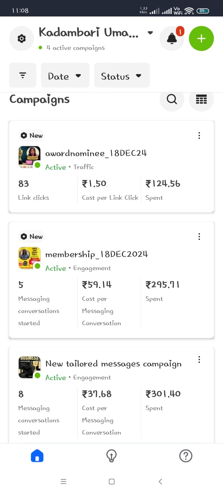
Task: Search campaigns with the magnifier icon
Action: pyautogui.click(x=172, y=99)
